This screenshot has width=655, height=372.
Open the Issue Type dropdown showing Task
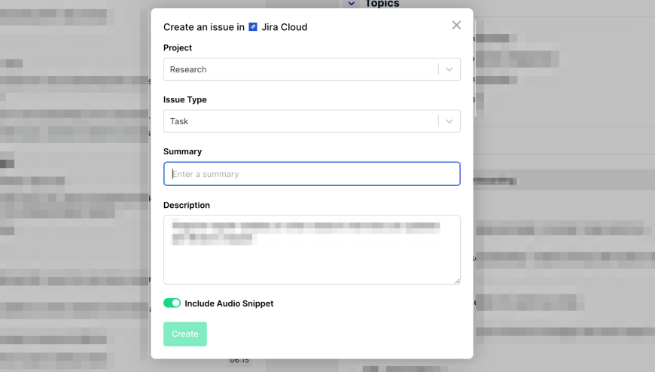[312, 121]
